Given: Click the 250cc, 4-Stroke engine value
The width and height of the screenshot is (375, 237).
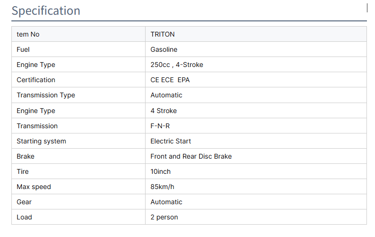Looking at the screenshot, I should click(x=177, y=65).
